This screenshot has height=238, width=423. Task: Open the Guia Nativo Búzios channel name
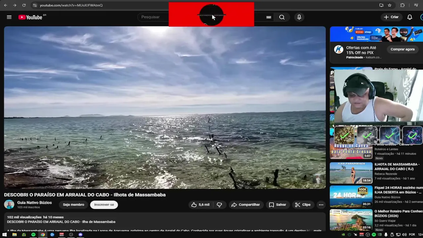pyautogui.click(x=34, y=203)
